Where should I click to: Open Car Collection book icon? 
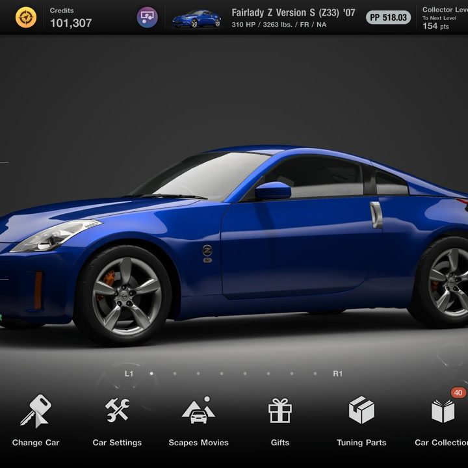[443, 411]
